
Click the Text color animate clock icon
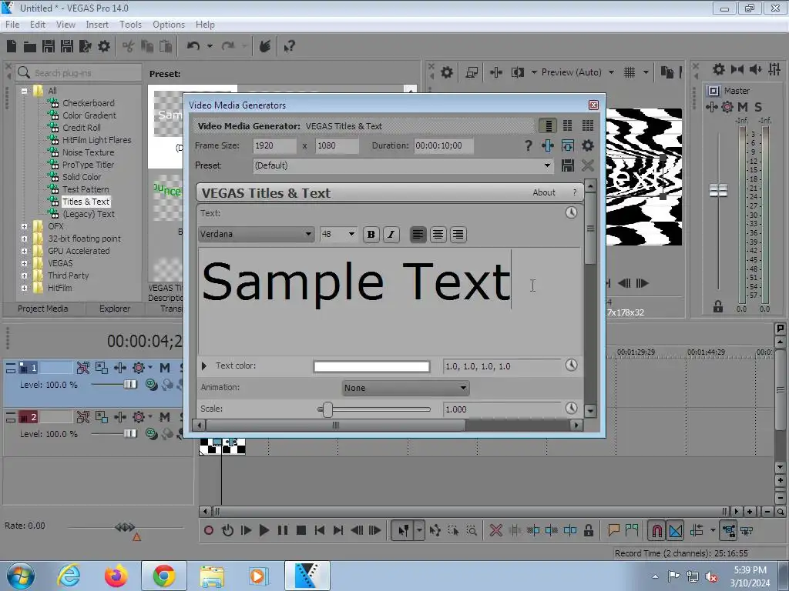[571, 366]
